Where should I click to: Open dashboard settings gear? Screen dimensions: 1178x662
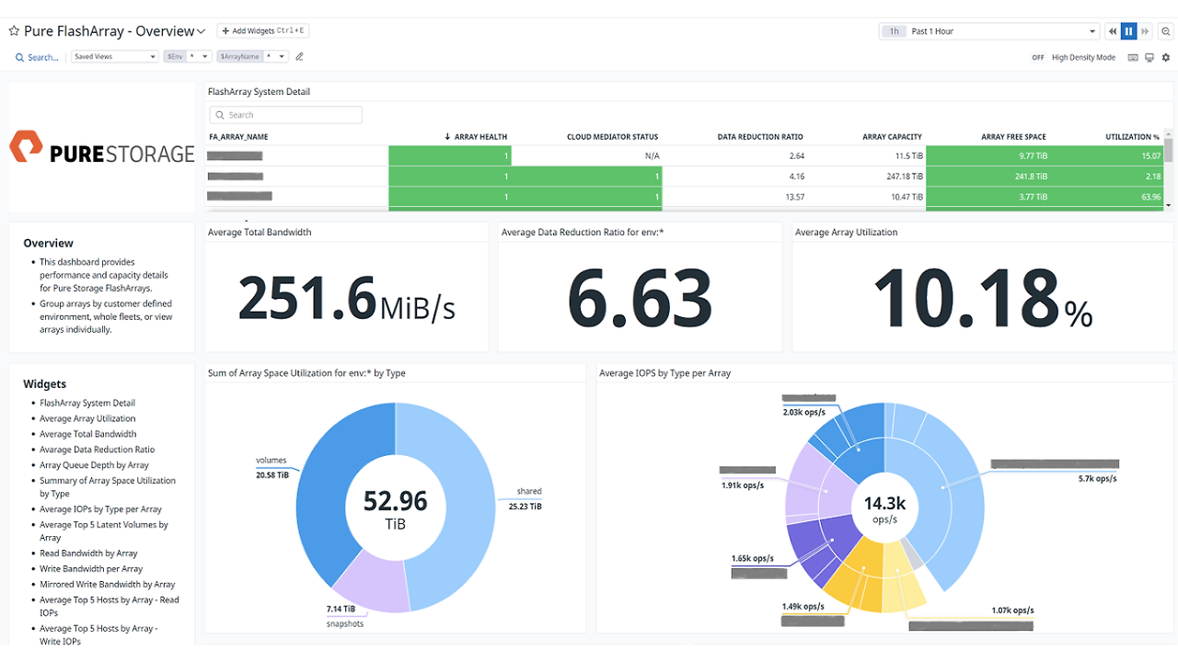click(x=1166, y=57)
